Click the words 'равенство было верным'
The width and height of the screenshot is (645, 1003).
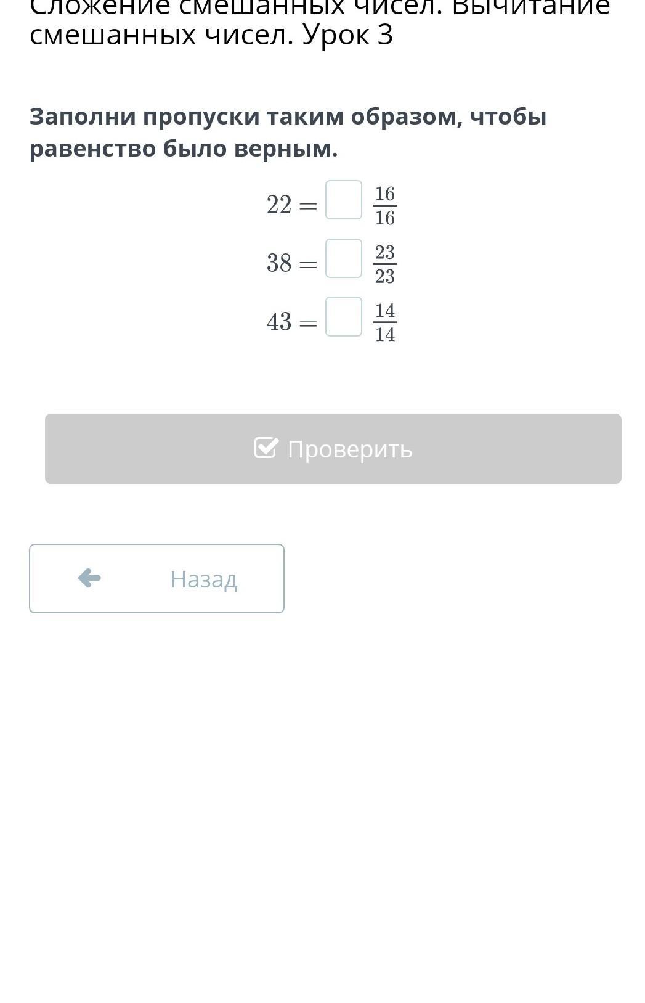184,149
